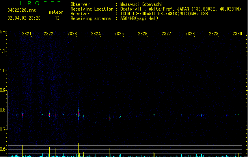
Task: Click the 2329 time axis marker
Action: pos(214,33)
